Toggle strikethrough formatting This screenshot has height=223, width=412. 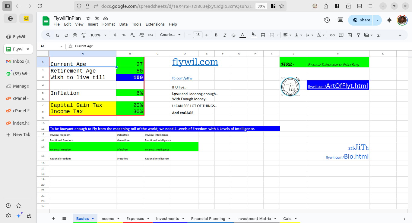coord(233,35)
